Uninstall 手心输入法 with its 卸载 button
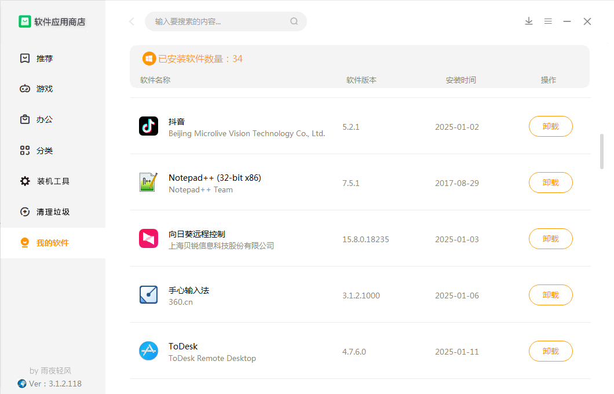 pyautogui.click(x=550, y=295)
